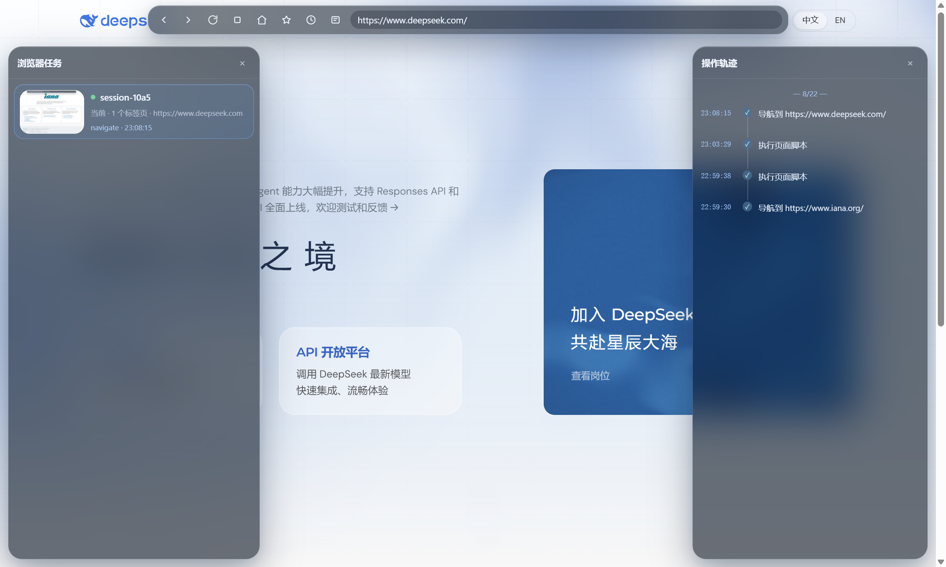
Task: Click the checkmark for 23:03:29 entry
Action: [x=747, y=144]
